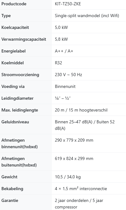
Task: Select the product code KIT-TZ50-ZKE value
Action: pyautogui.click(x=68, y=4)
